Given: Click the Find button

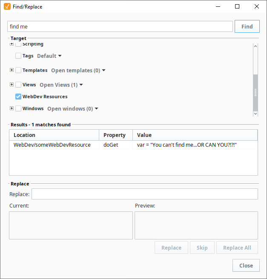Looking at the screenshot, I should point(247,26).
